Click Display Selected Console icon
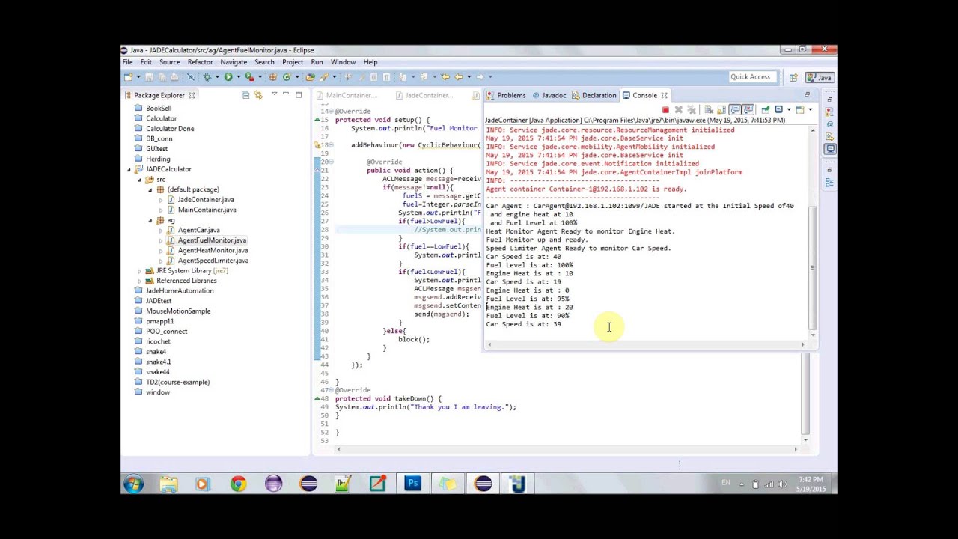The width and height of the screenshot is (958, 539). (x=779, y=109)
